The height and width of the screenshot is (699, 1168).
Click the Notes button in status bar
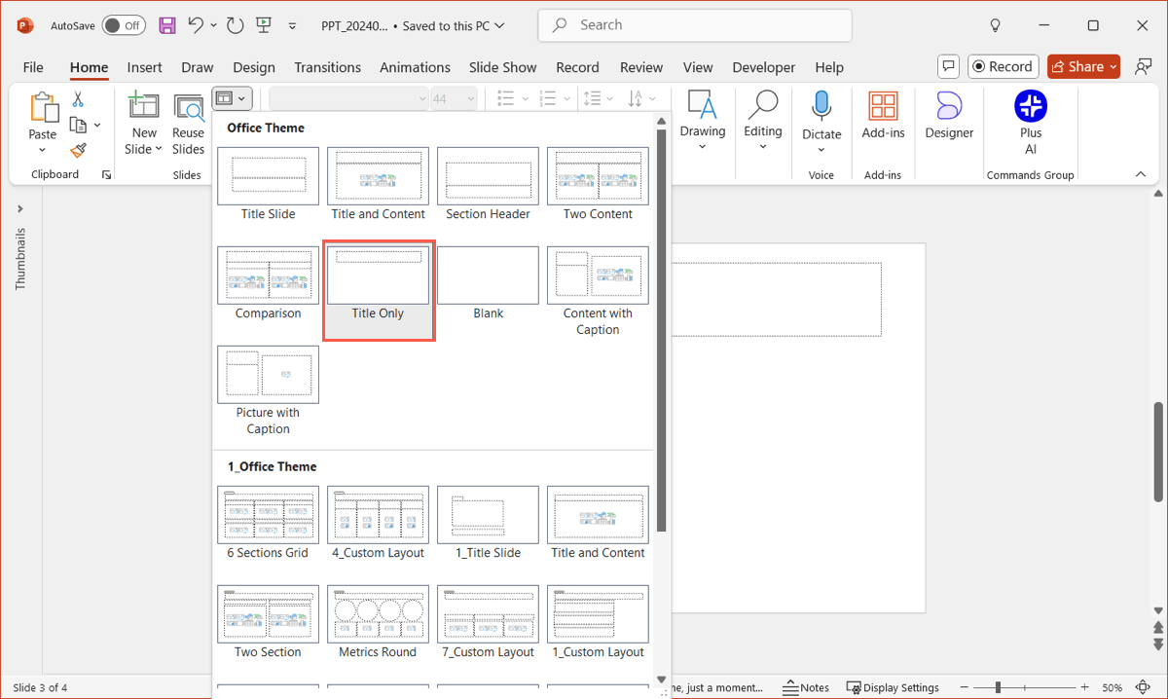click(x=806, y=687)
